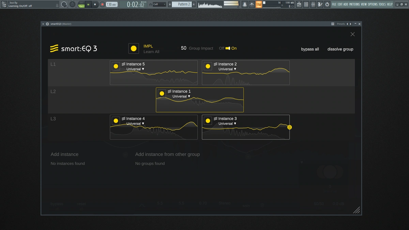Screen dimensions: 409x230
Task: Click the Instance 1 name label
Action: [181, 91]
